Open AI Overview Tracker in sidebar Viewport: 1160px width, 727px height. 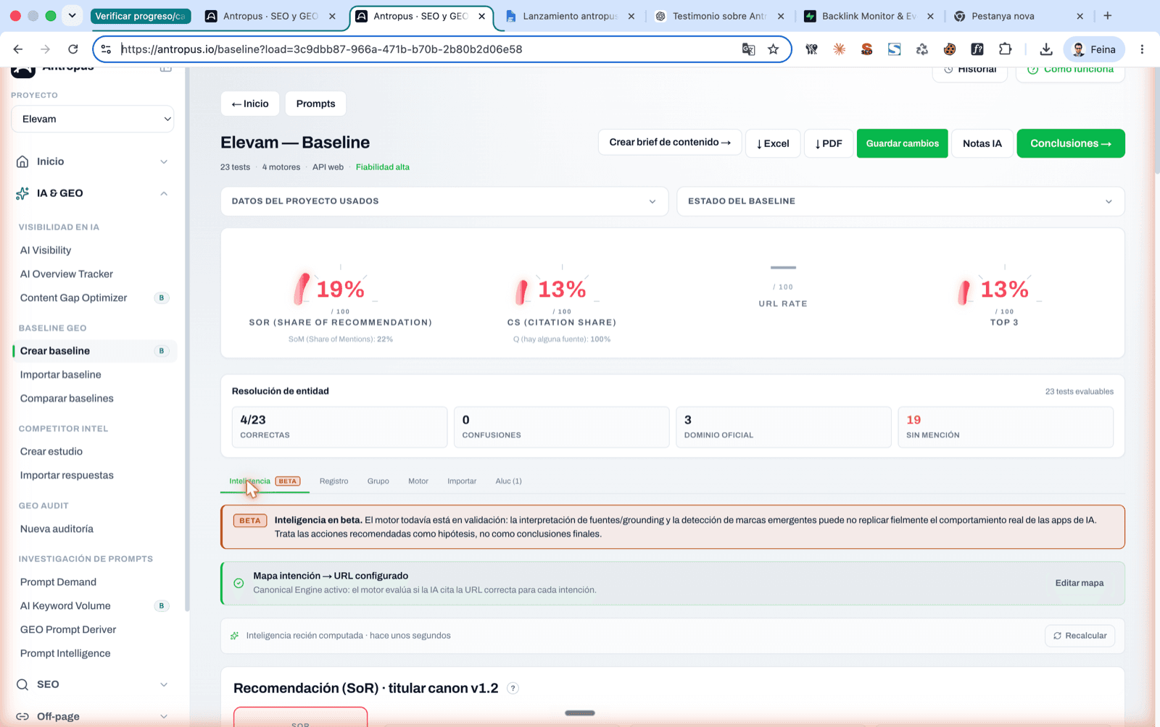point(67,274)
